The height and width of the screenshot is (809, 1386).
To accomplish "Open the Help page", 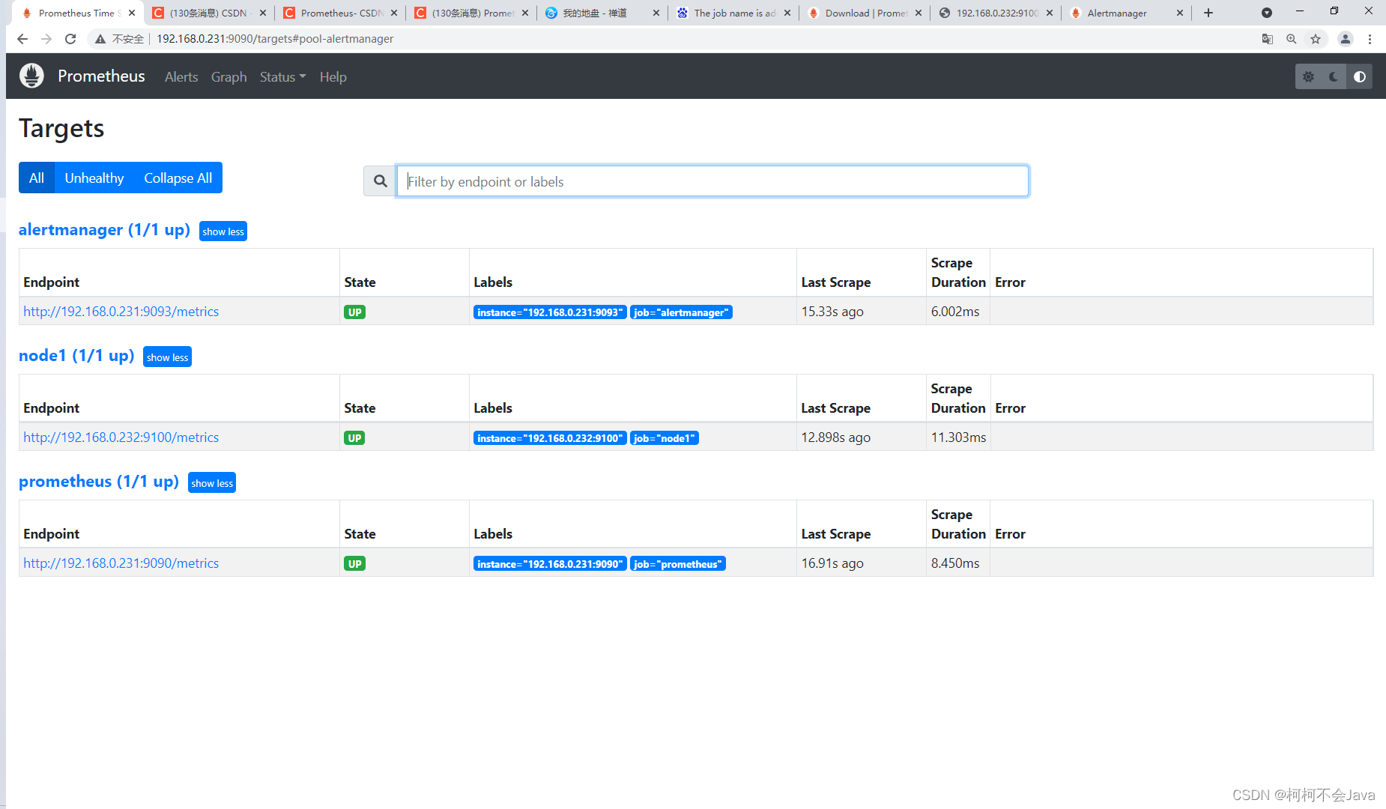I will point(333,77).
